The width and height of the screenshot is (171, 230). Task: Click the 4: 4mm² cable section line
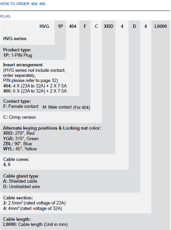32,208
